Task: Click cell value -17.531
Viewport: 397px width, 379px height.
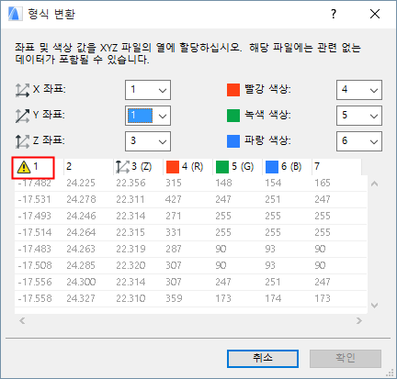Action: [34, 199]
